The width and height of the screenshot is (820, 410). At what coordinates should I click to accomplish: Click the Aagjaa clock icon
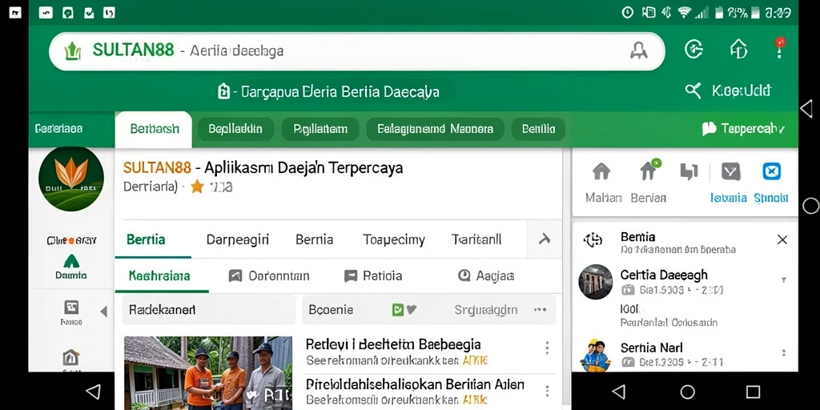464,275
